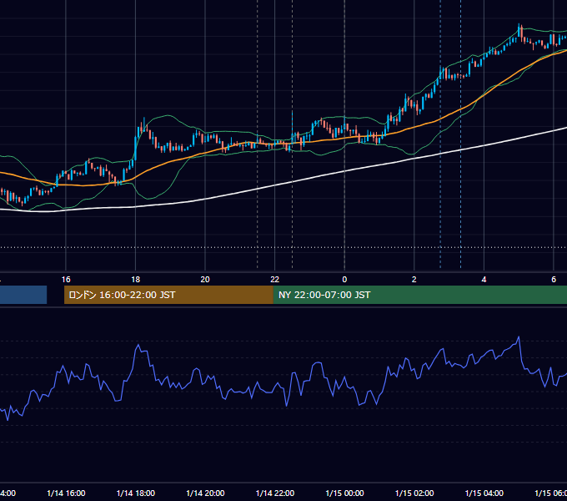Click the 1/14 18:00 date label

pyautogui.click(x=136, y=493)
